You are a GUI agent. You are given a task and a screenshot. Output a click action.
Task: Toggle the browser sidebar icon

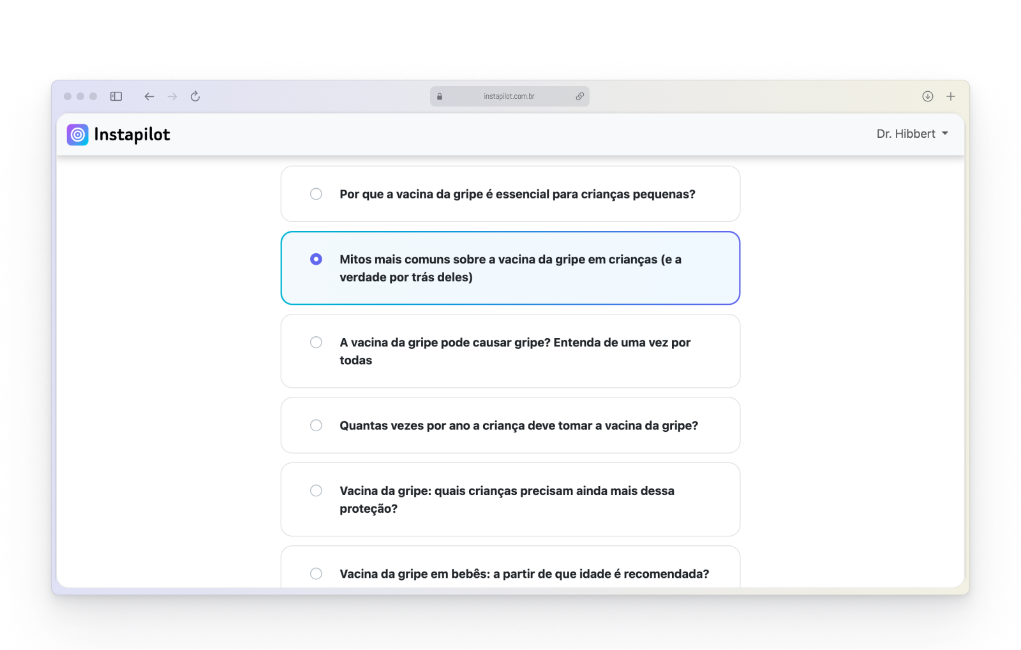(116, 96)
